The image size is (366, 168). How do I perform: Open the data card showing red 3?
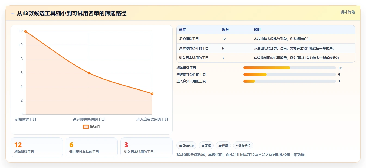point(146,147)
